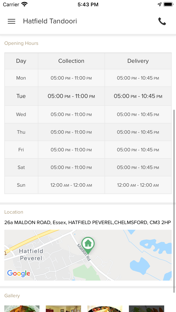Click the Google logo on map
The width and height of the screenshot is (176, 312).
(x=19, y=273)
